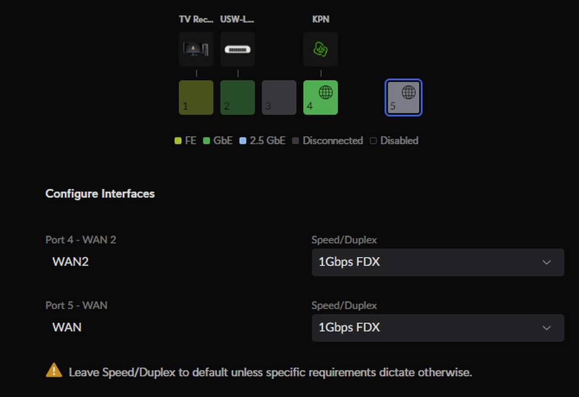Screen dimensions: 579x397
Task: Select the USW-L switch device icon
Action: 237,49
